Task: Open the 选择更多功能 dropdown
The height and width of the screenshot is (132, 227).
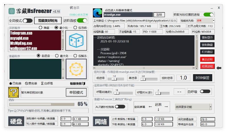Action: click(x=193, y=107)
